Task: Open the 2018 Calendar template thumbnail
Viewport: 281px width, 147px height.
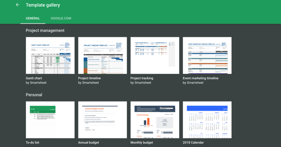Action: coord(207,120)
